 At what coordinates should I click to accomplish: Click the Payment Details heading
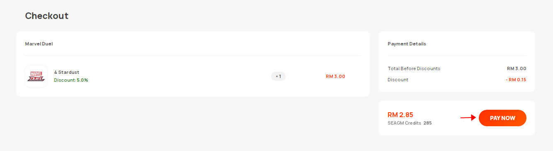407,44
